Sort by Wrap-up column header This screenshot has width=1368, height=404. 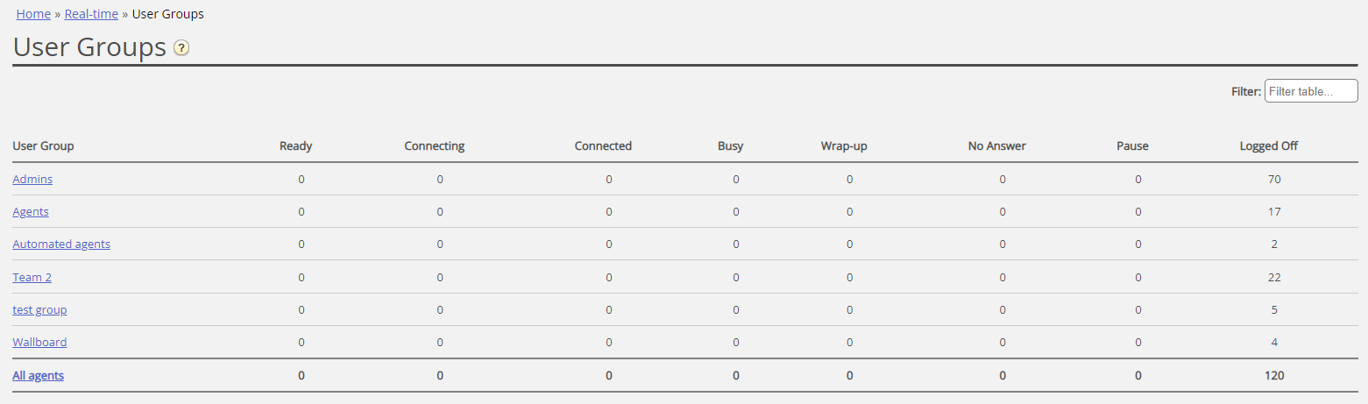coord(844,145)
